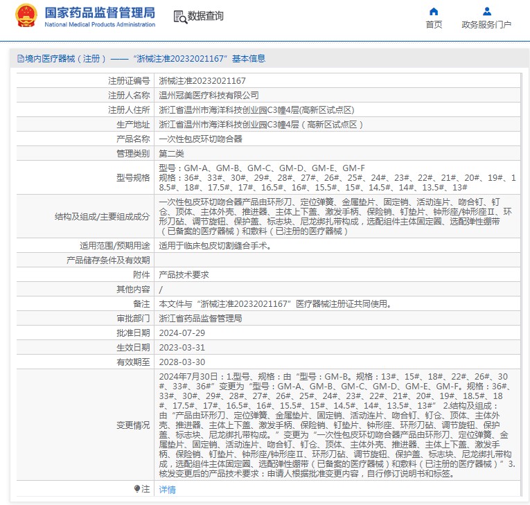Click the 产品名称 row label
Viewport: 530px width, 505px height.
tap(133, 139)
